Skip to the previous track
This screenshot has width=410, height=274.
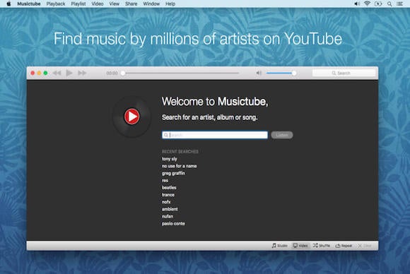tap(57, 73)
